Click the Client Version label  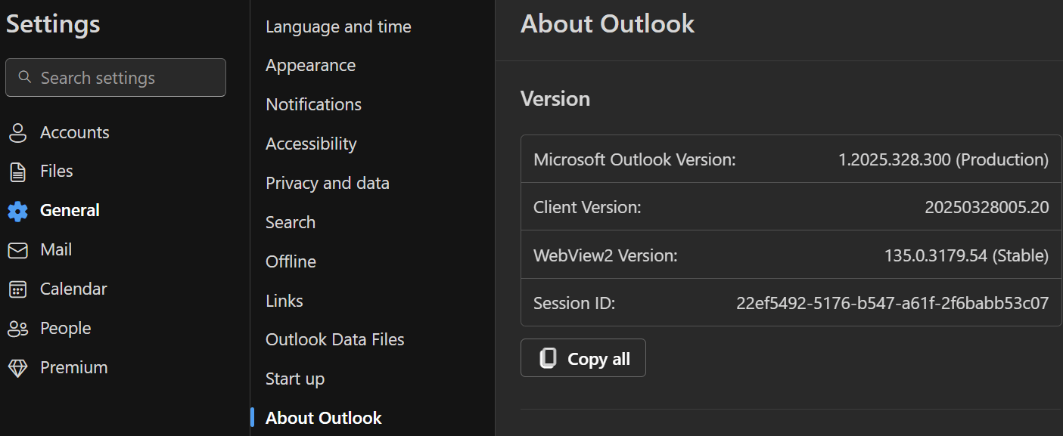[587, 207]
